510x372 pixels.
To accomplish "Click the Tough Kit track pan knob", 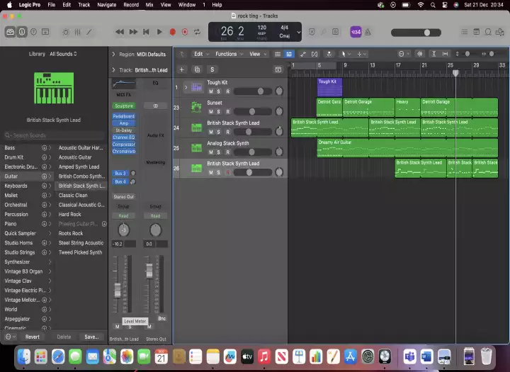I will click(279, 91).
